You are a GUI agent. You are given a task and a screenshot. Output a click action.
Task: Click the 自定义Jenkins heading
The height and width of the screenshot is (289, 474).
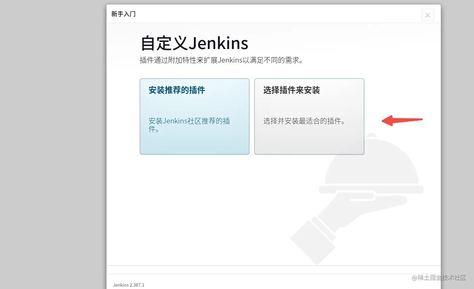click(195, 43)
